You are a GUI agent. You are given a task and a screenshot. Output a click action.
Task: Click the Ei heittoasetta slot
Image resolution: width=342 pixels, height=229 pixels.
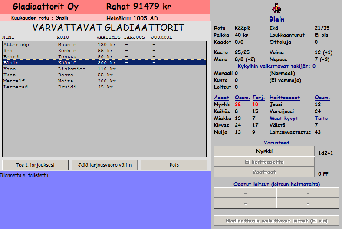[x=264, y=162]
